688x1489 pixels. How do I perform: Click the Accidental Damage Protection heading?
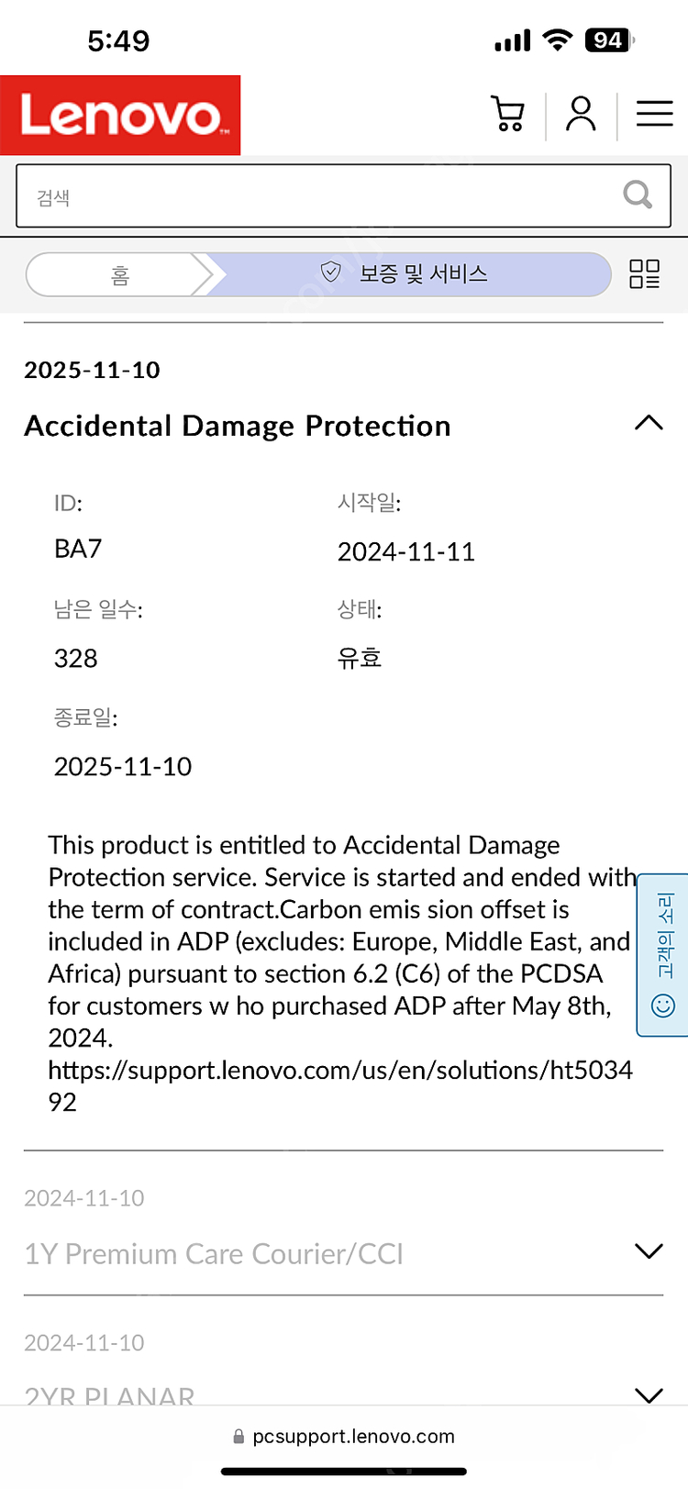click(238, 426)
